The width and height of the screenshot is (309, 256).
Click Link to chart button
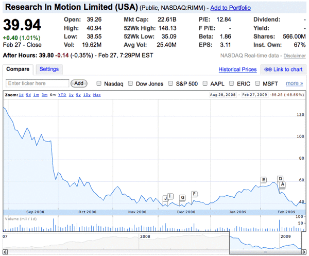click(283, 70)
